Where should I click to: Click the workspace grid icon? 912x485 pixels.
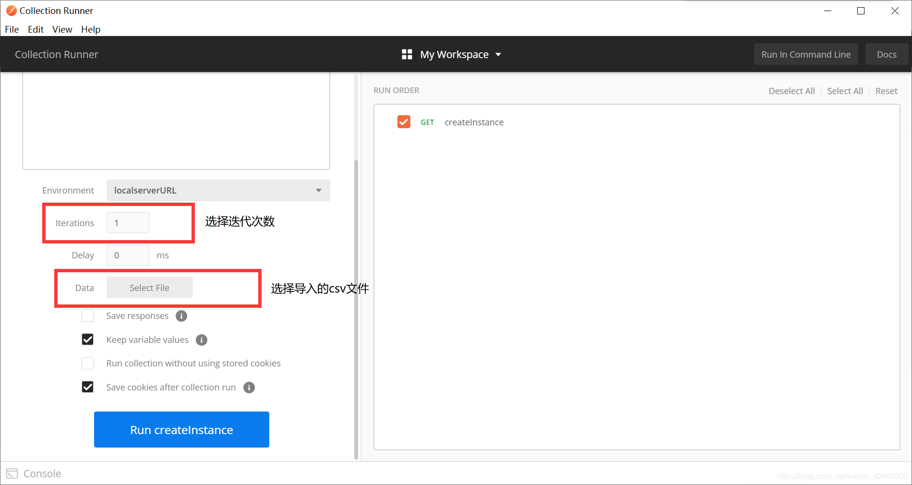pos(407,54)
